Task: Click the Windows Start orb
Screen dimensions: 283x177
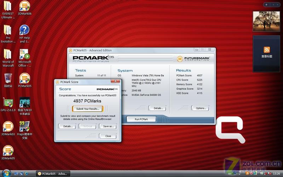Action: (6, 173)
